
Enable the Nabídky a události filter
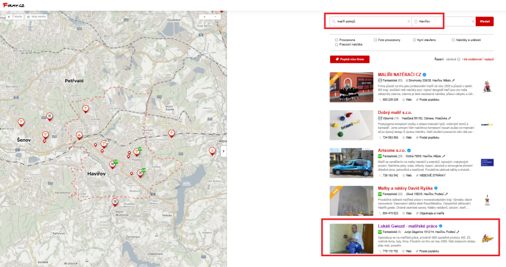[x=453, y=40]
